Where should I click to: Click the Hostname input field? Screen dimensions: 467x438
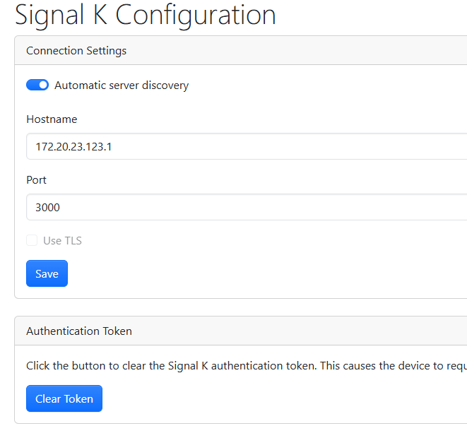pos(247,146)
